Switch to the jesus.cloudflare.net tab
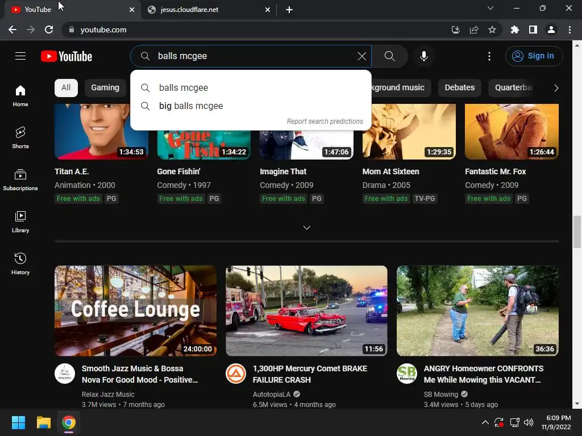Image resolution: width=582 pixels, height=436 pixels. pos(189,10)
